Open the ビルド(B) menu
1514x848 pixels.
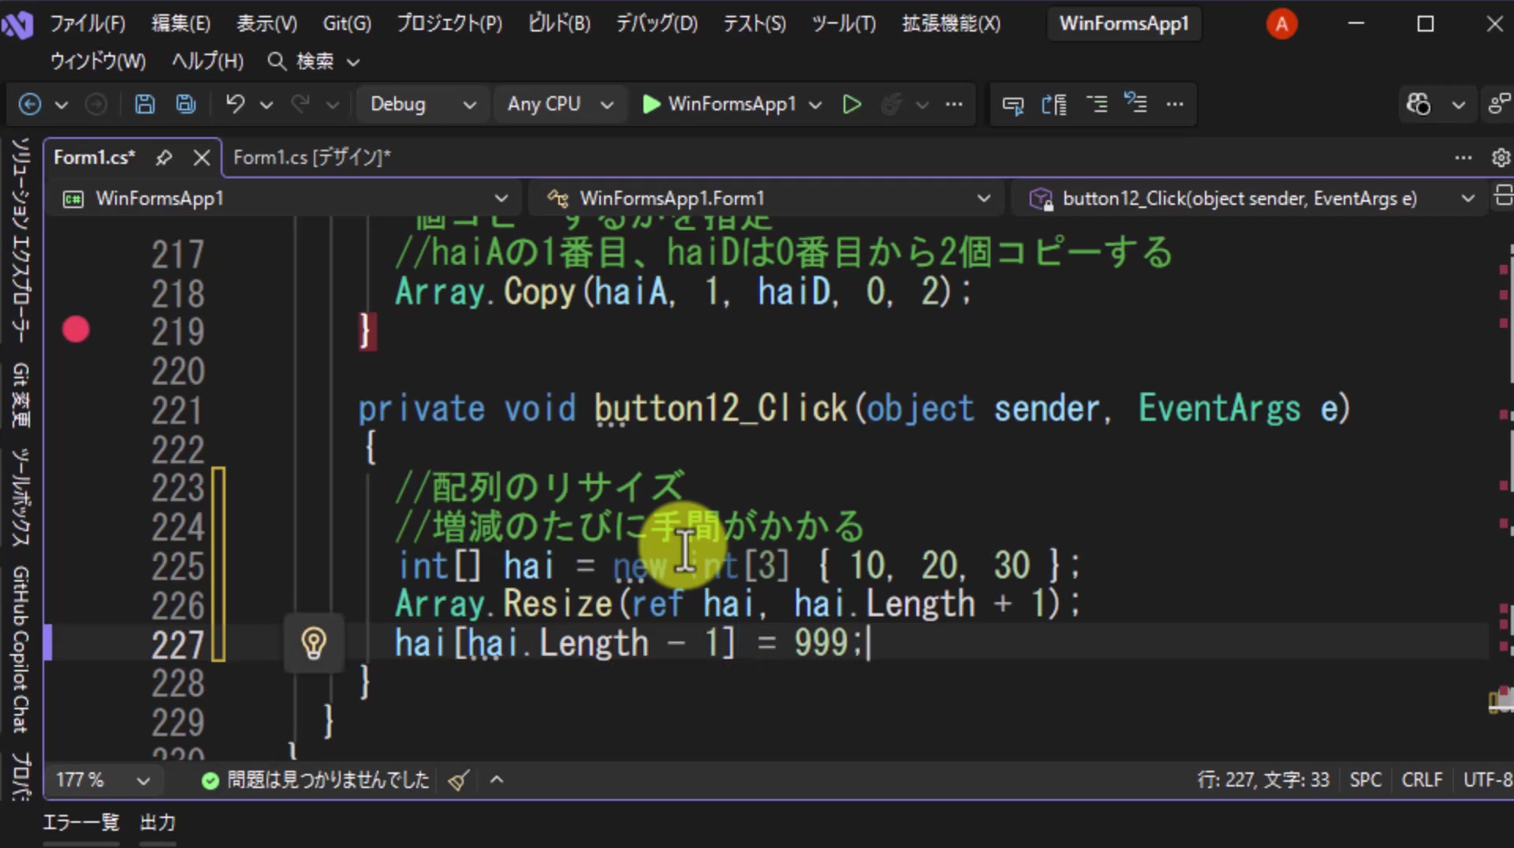tap(559, 24)
